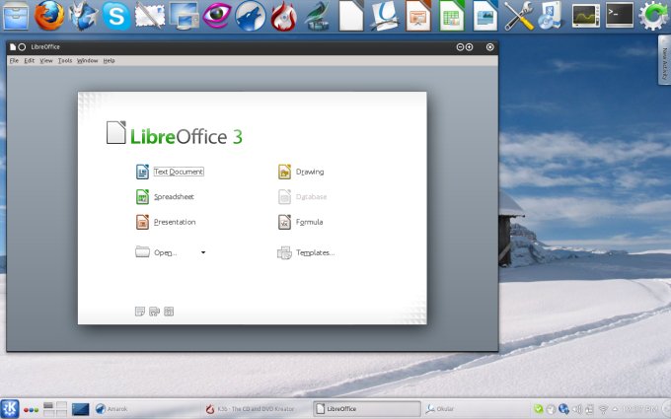Launch LibreOffice Impress from the dock
671x419 pixels.
click(x=418, y=16)
